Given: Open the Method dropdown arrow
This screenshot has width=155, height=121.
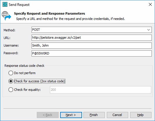Looking at the screenshot, I should coord(148,30).
